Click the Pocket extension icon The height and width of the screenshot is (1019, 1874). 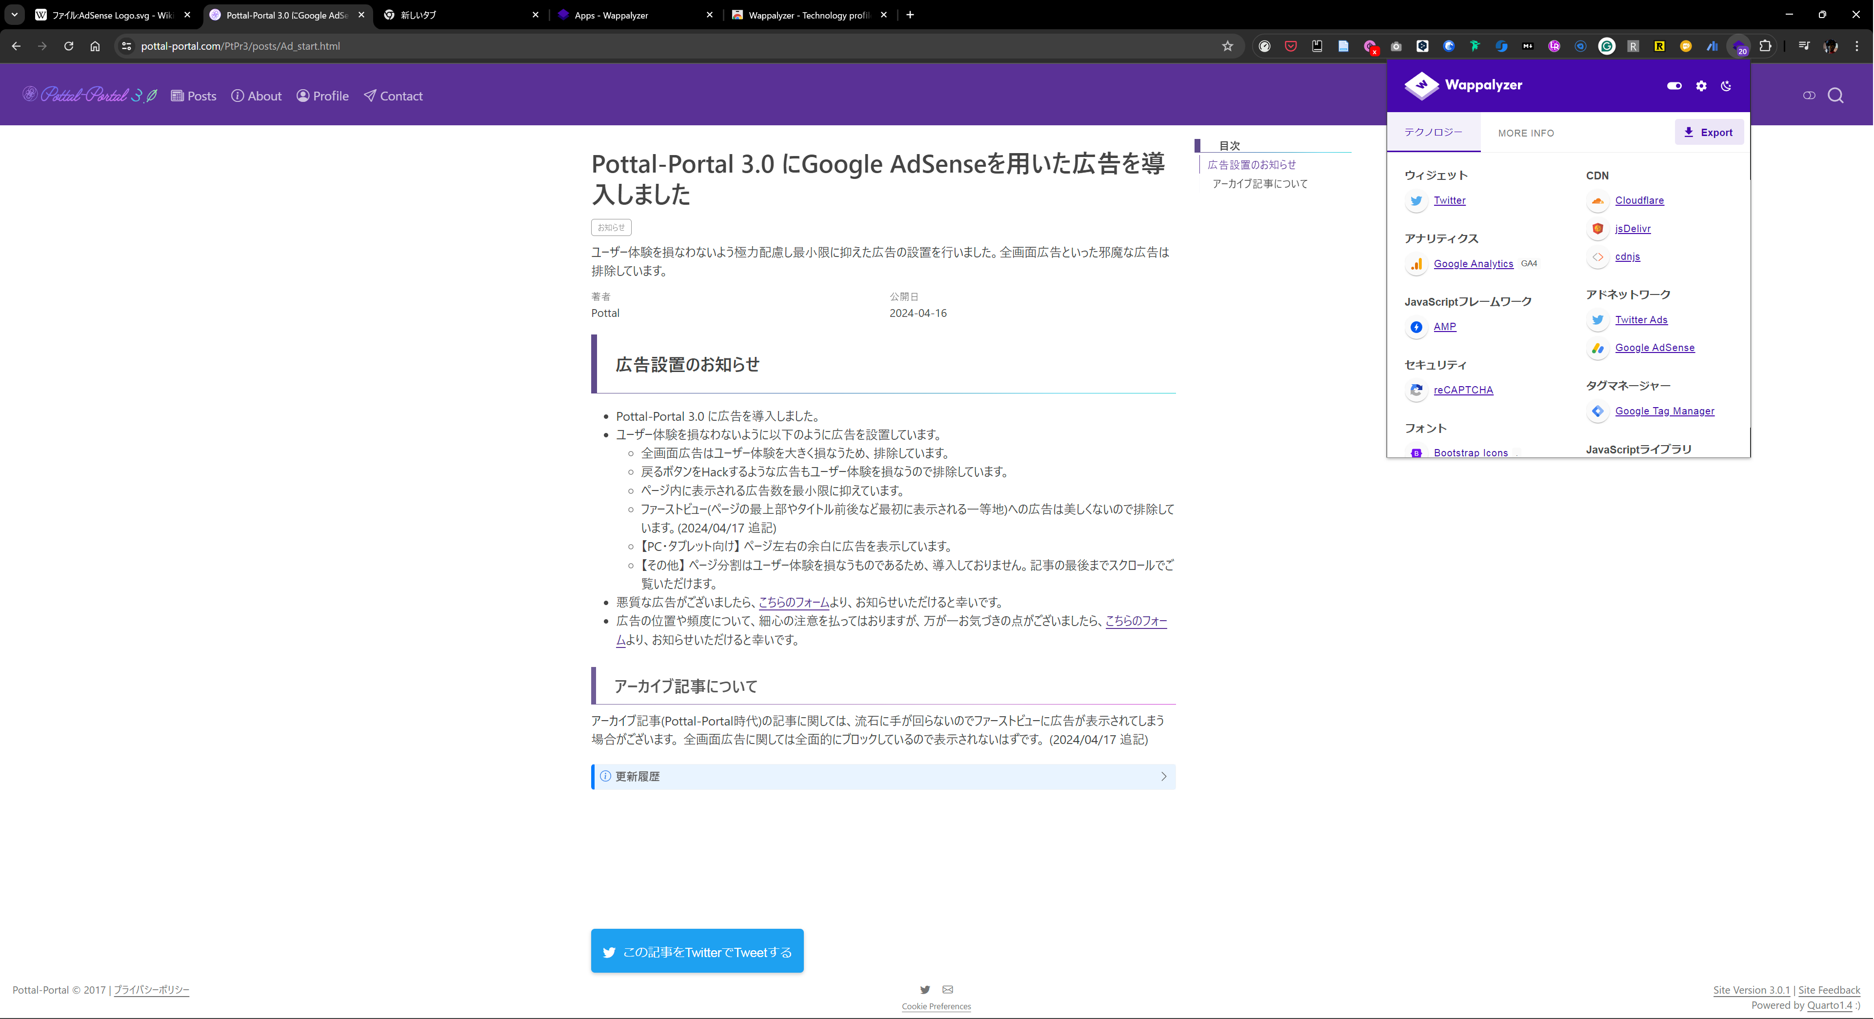pyautogui.click(x=1291, y=46)
